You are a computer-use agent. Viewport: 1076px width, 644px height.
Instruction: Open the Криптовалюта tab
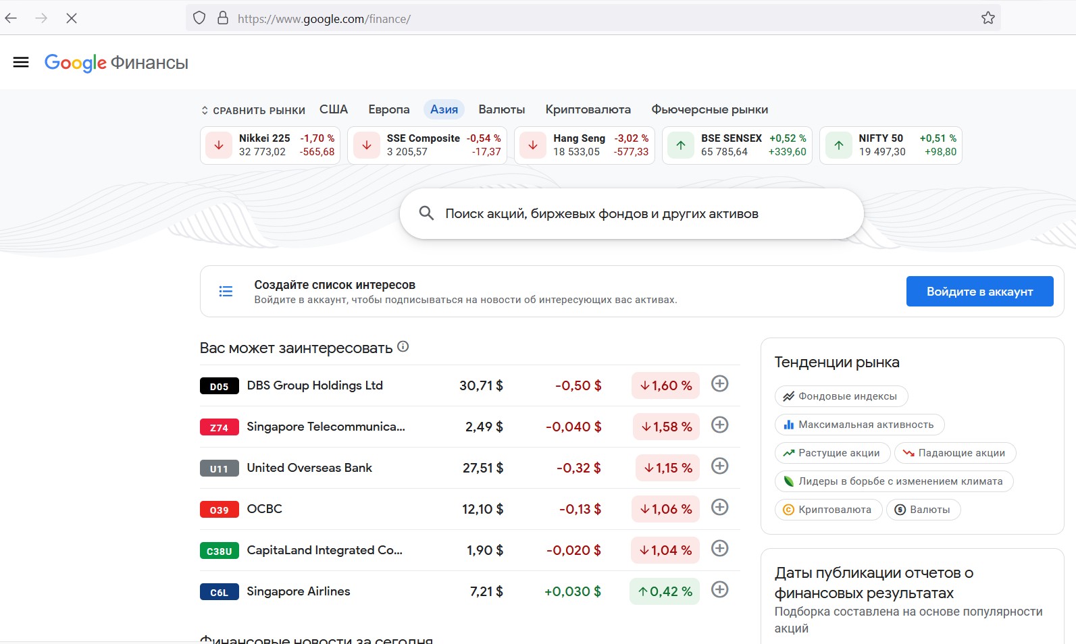click(588, 109)
